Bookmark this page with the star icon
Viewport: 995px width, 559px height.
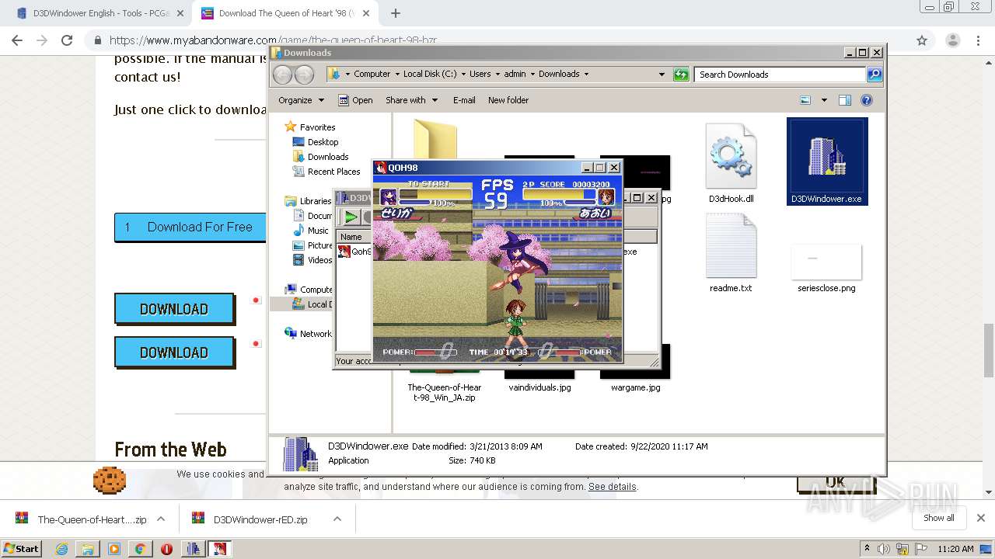pyautogui.click(x=922, y=40)
